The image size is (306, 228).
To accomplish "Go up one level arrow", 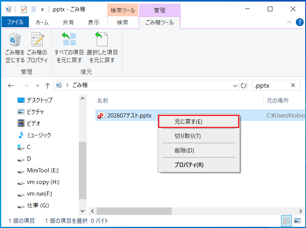I will point(48,86).
